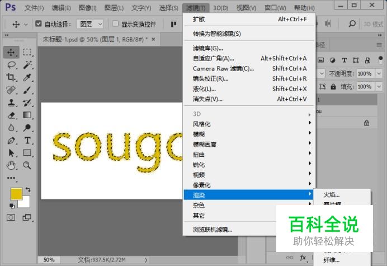Reset to default foreground and background colors
The width and height of the screenshot is (387, 266).
(x=12, y=206)
